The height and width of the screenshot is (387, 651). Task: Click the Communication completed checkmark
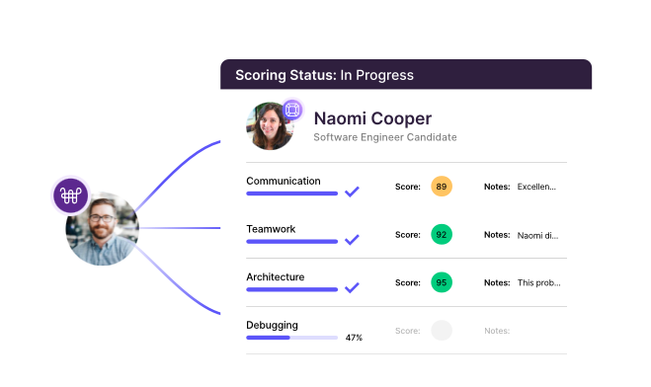coord(352,192)
